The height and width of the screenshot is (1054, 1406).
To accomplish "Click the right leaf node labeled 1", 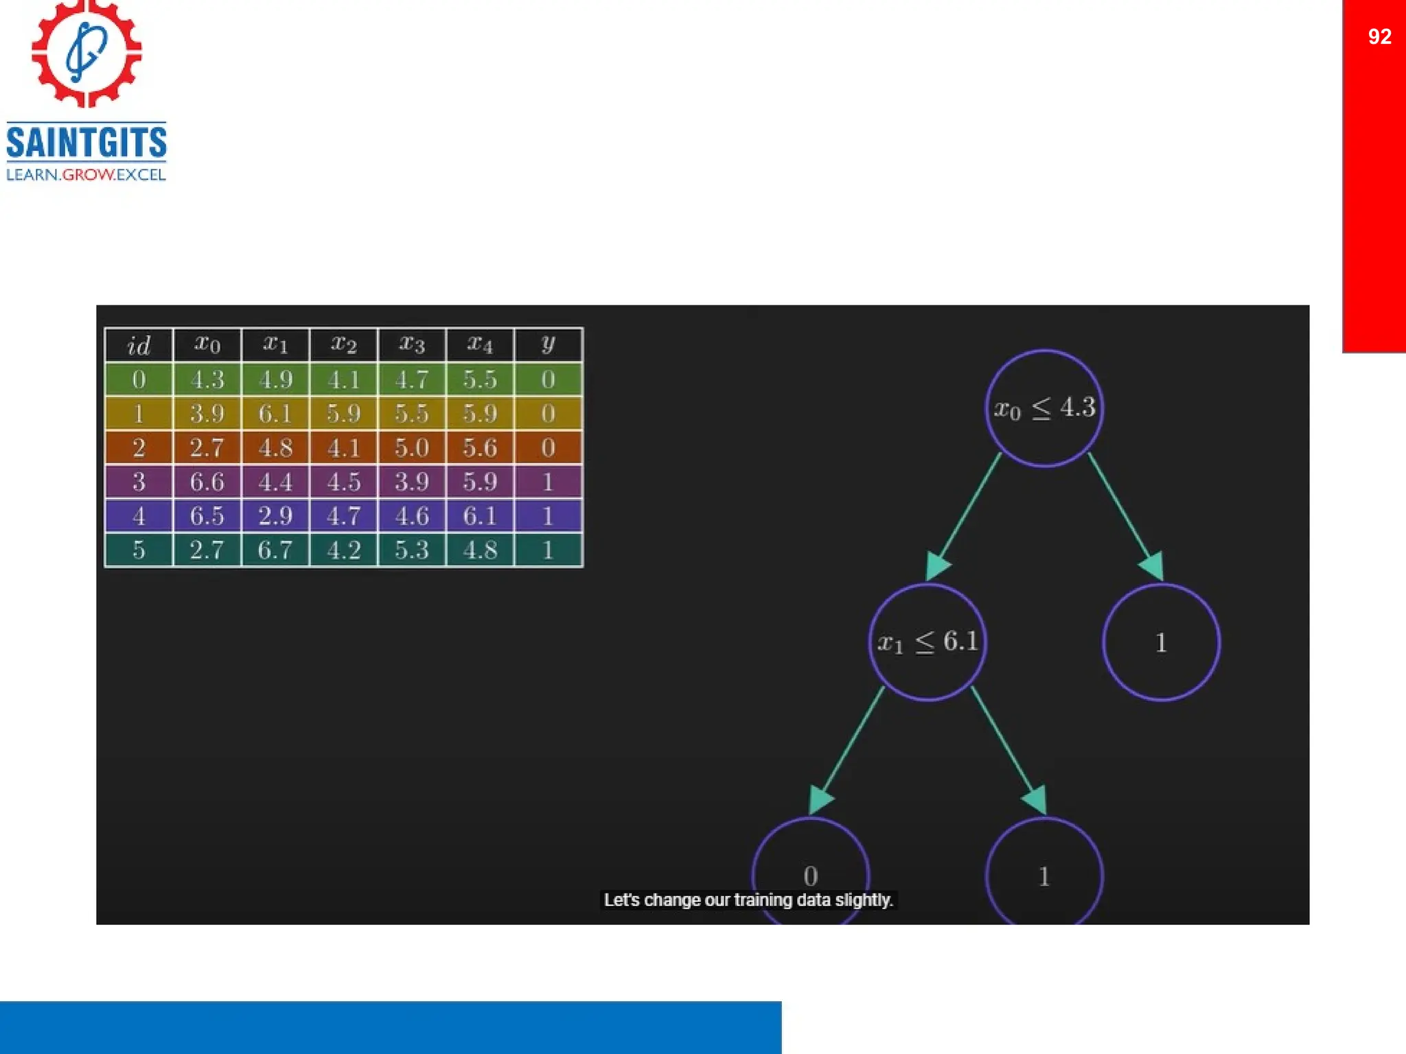I will click(x=1160, y=642).
